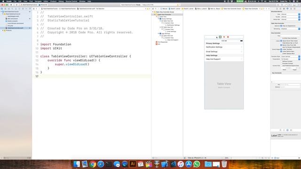The image size is (301, 169).
Task: Go back in code editor jump bar
Action: pos(37,8)
